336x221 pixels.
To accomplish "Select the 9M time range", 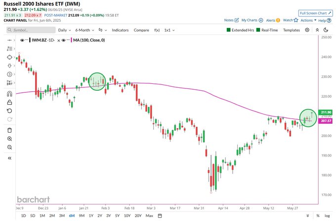I will (82, 216).
